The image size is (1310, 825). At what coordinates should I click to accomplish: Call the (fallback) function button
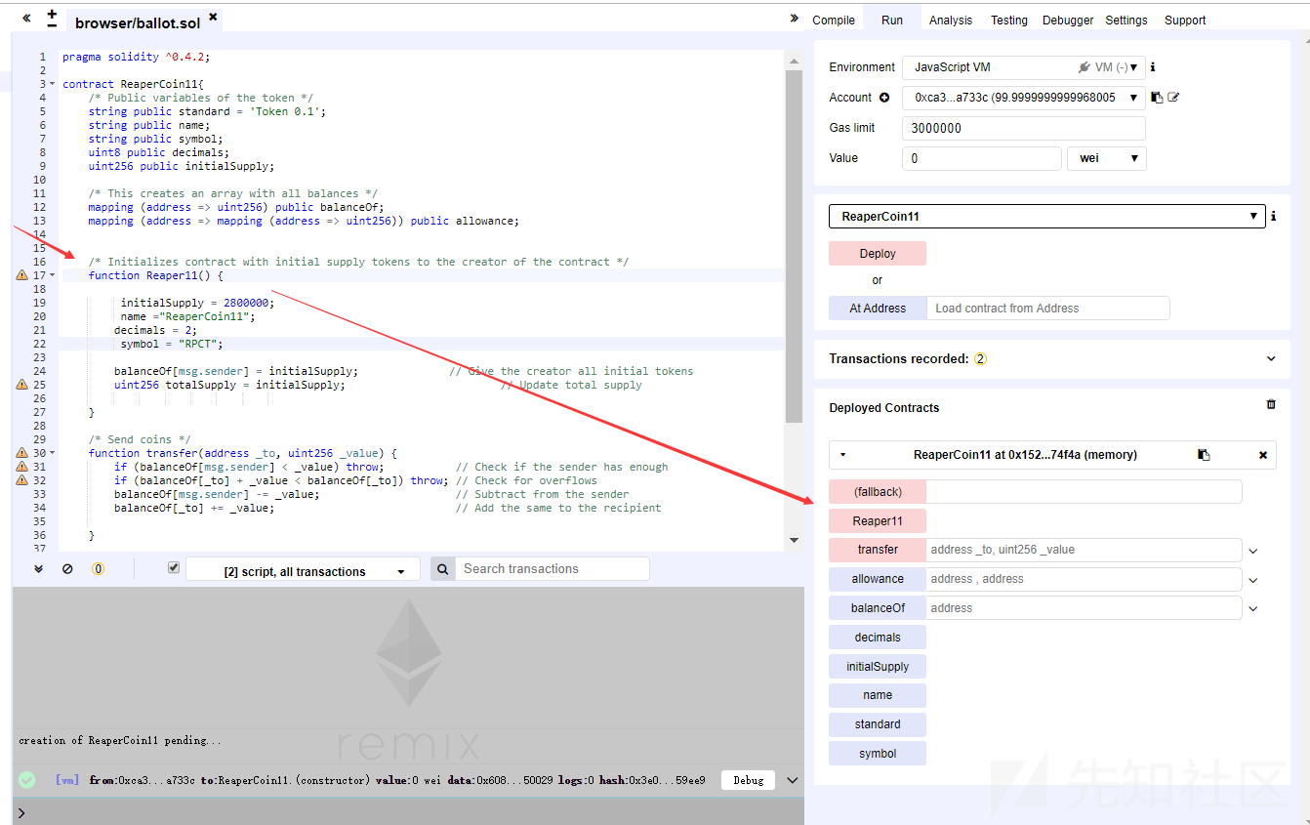(878, 492)
